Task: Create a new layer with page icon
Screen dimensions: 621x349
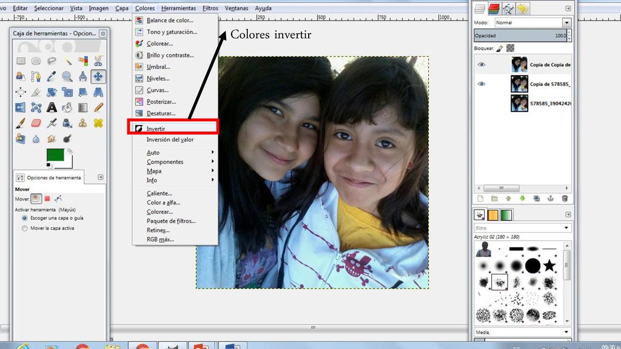Action: pyautogui.click(x=480, y=199)
